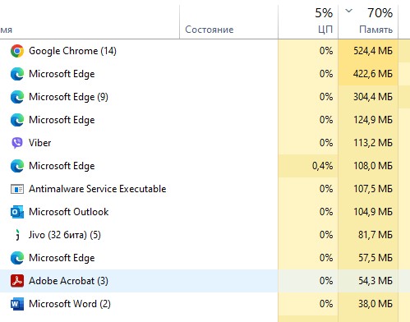Screen dimensions: 410x322
Task: Click the Google Chrome icon
Action: pyautogui.click(x=17, y=51)
